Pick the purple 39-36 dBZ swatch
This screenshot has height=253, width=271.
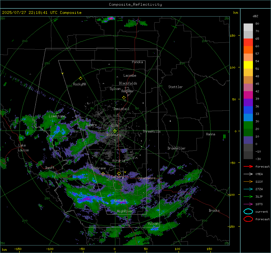pyautogui.click(x=248, y=103)
